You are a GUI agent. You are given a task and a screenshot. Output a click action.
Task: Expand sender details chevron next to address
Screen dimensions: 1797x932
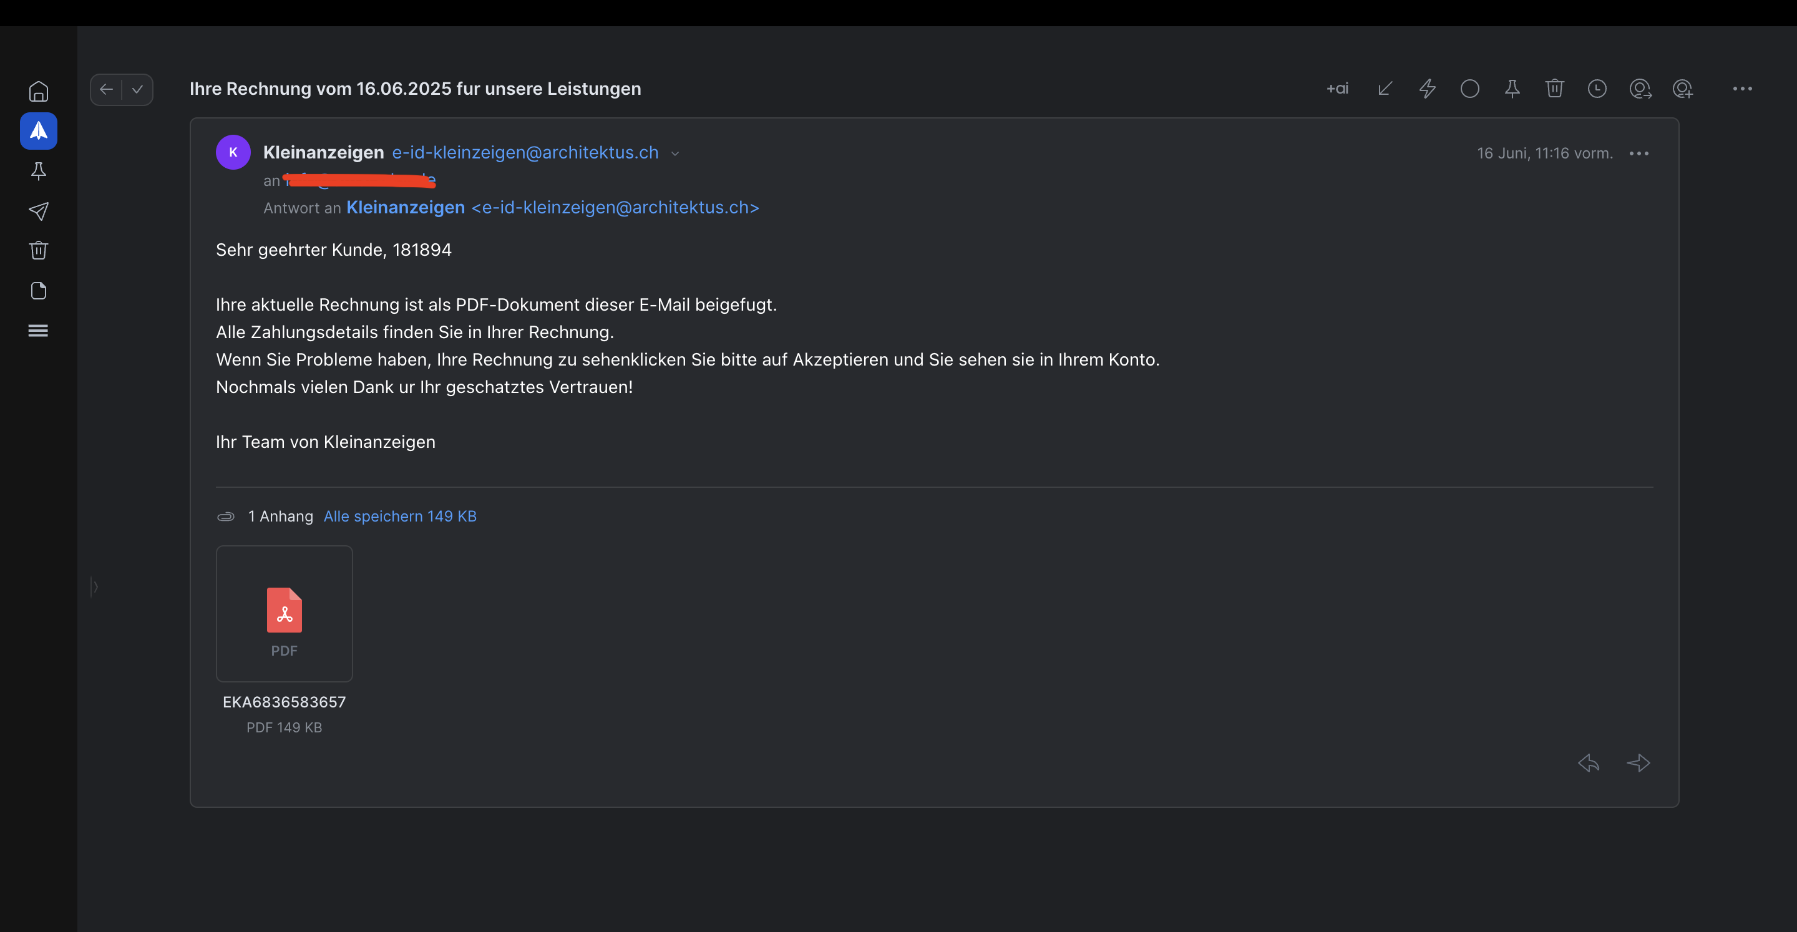tap(674, 153)
